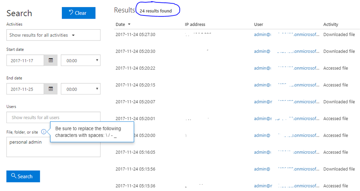Image resolution: width=360 pixels, height=191 pixels.
Task: Click Accessed file in the 05:16:05 row
Action: tap(335, 152)
